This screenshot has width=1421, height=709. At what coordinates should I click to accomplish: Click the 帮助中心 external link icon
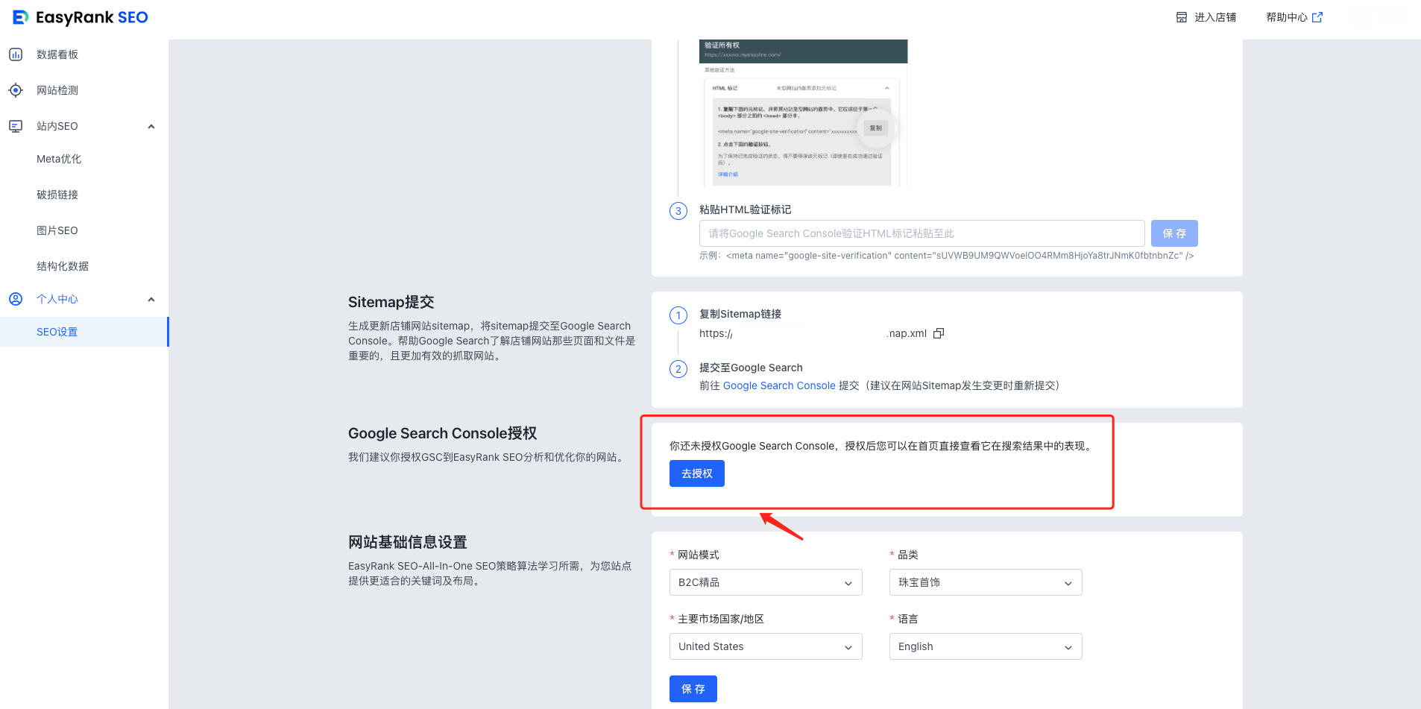(1317, 17)
